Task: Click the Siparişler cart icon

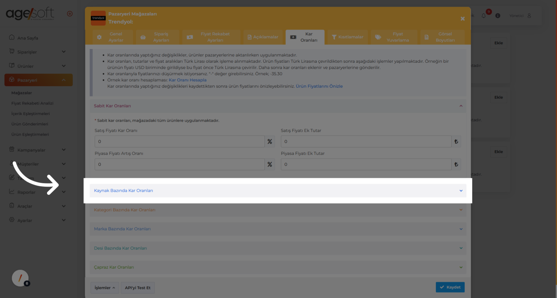Action: tap(12, 51)
